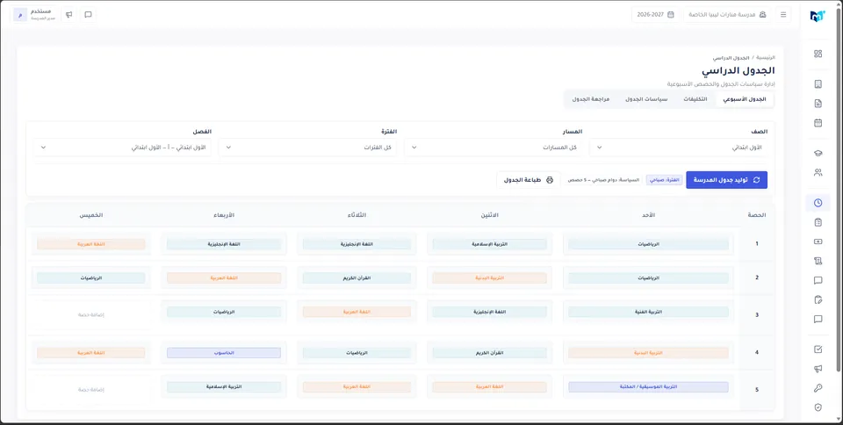Click إضافة حصة in Thursday period 3
843x425 pixels.
[x=90, y=315]
